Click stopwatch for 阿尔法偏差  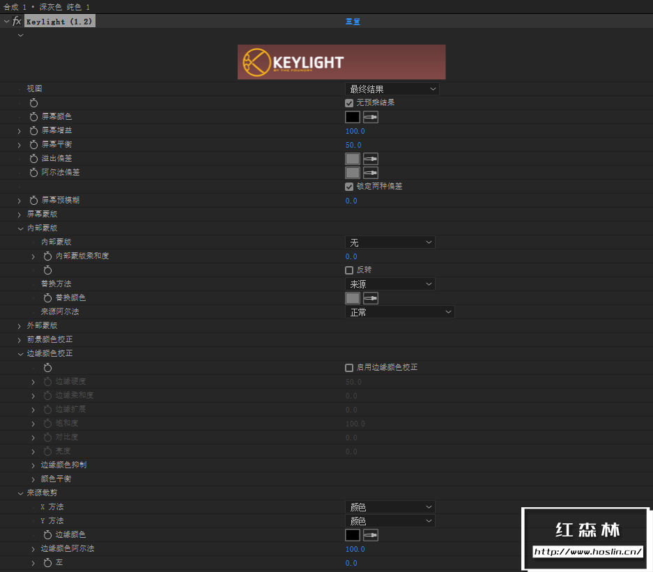(x=33, y=172)
